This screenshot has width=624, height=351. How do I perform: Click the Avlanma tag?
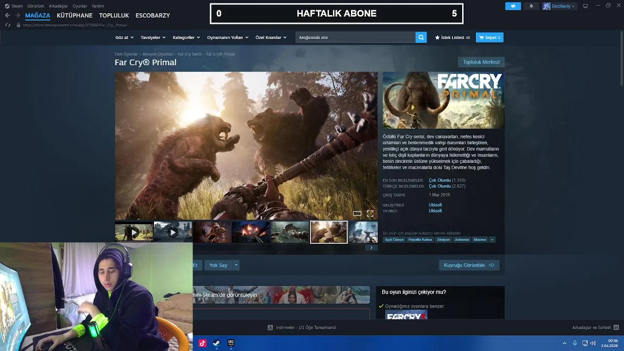[x=462, y=239]
